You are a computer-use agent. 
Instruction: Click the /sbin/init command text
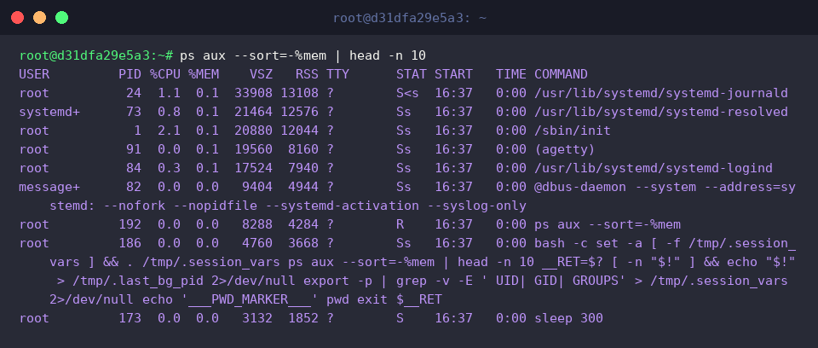tap(573, 130)
